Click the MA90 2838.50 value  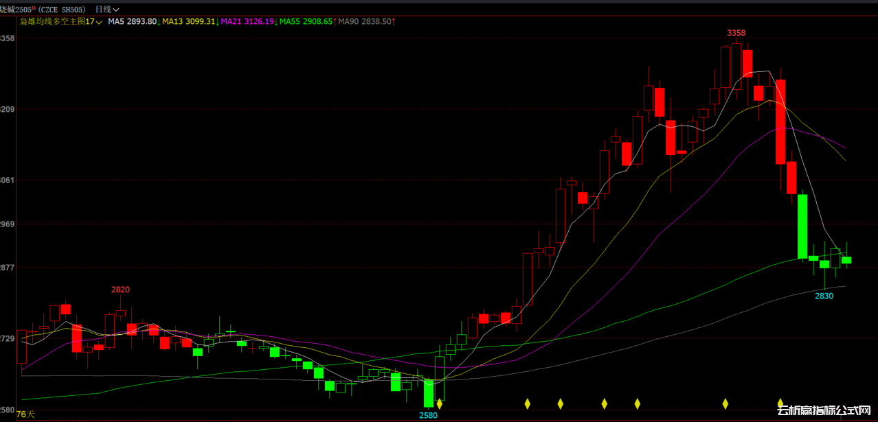coord(366,22)
